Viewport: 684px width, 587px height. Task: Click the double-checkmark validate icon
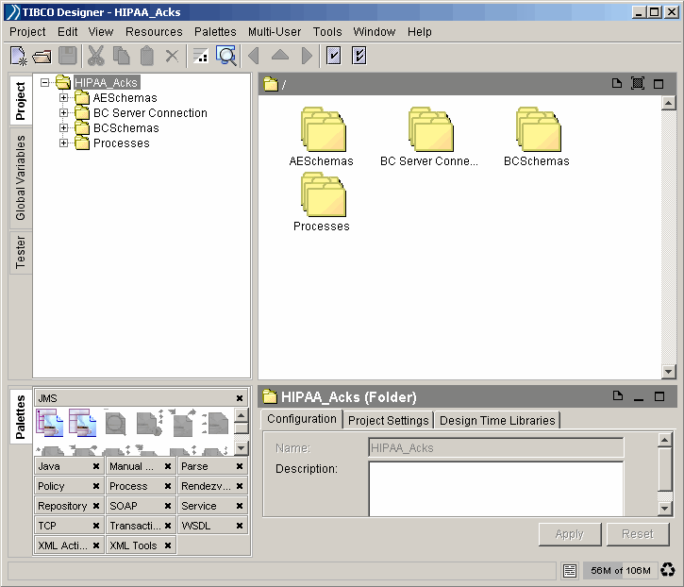click(x=359, y=56)
